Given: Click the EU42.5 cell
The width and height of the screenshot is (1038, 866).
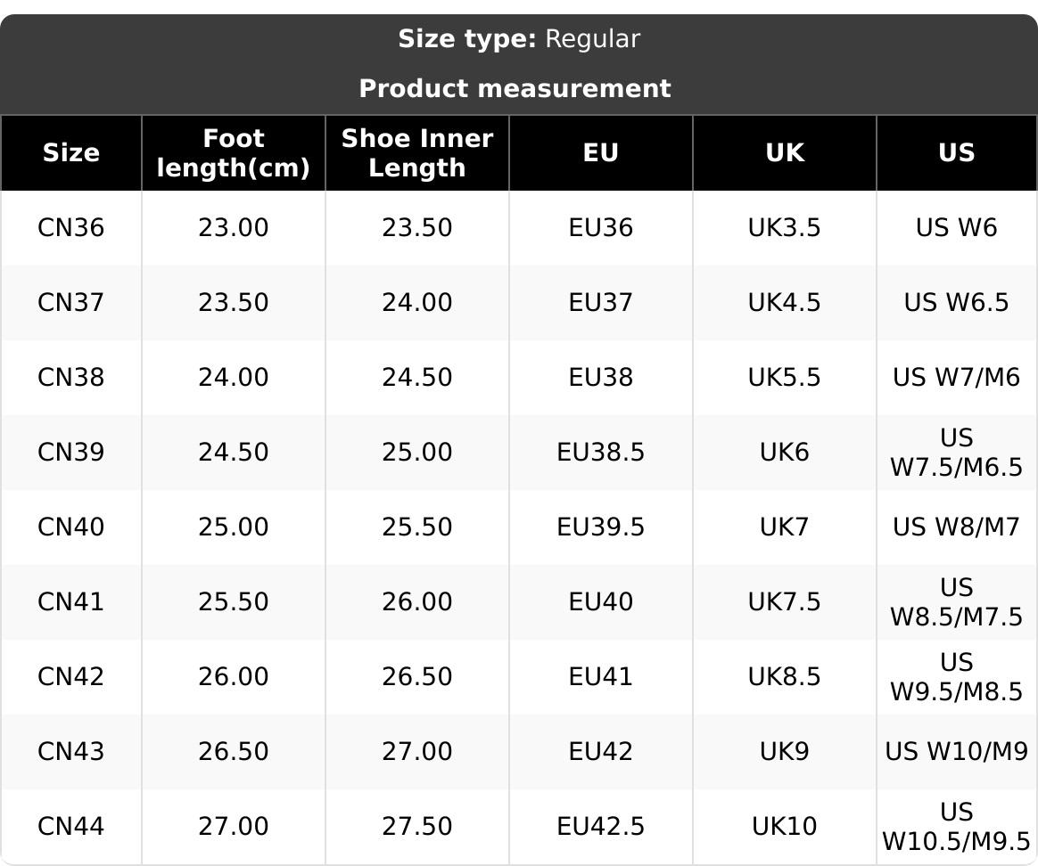Looking at the screenshot, I should (x=601, y=827).
